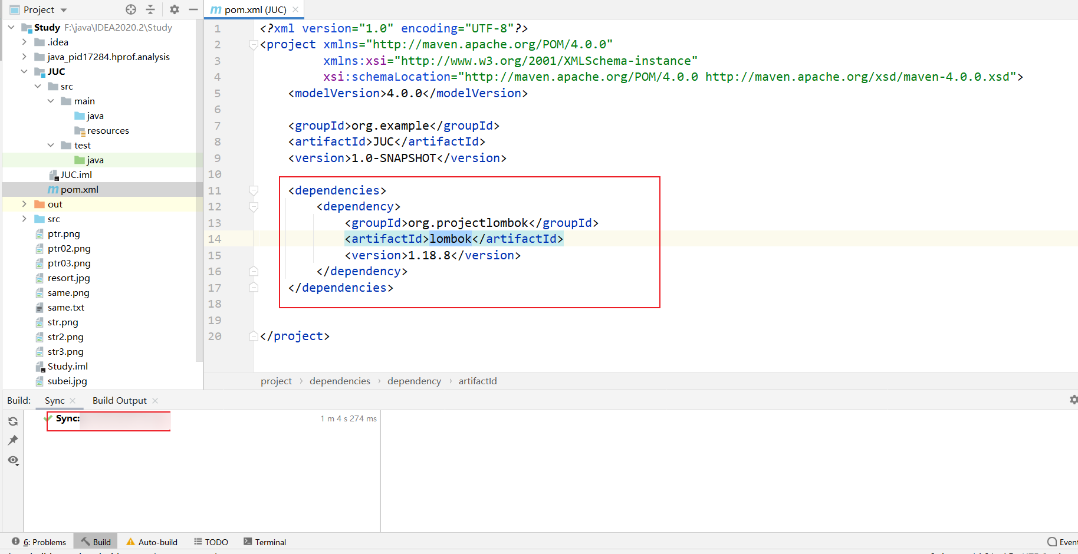This screenshot has width=1078, height=554.
Task: Click the highlighted lombok artifactId text
Action: [x=451, y=239]
